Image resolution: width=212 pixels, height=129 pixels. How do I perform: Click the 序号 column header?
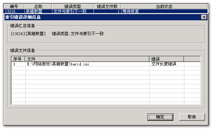(x=18, y=59)
